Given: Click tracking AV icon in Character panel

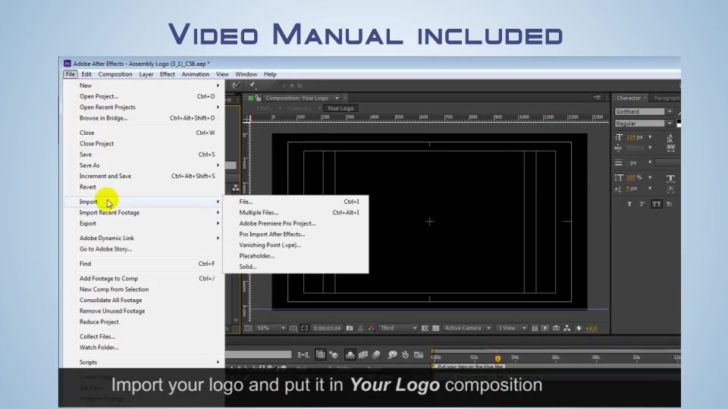Looking at the screenshot, I should click(671, 148).
